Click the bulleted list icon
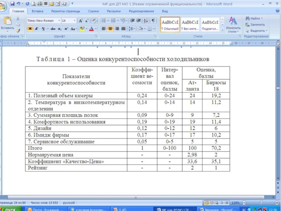Viewport: 281px width, 211px height. 104,21
